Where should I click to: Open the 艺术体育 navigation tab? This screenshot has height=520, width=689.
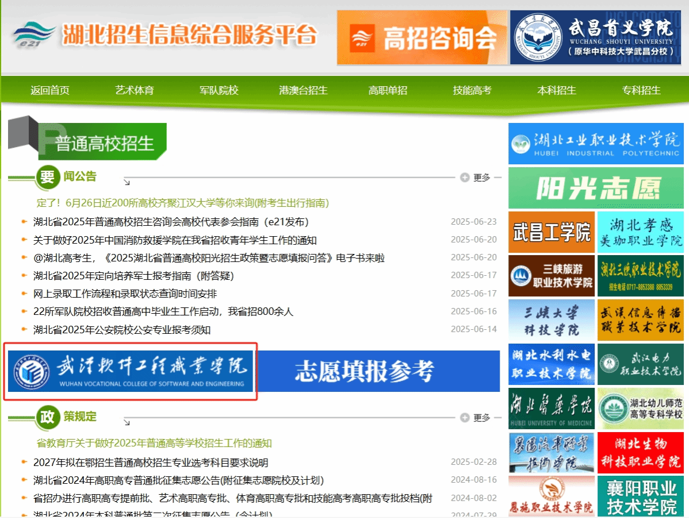tap(135, 90)
